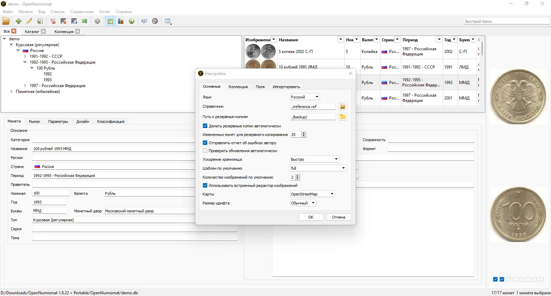Clear filters using the funnel icon

[53, 21]
